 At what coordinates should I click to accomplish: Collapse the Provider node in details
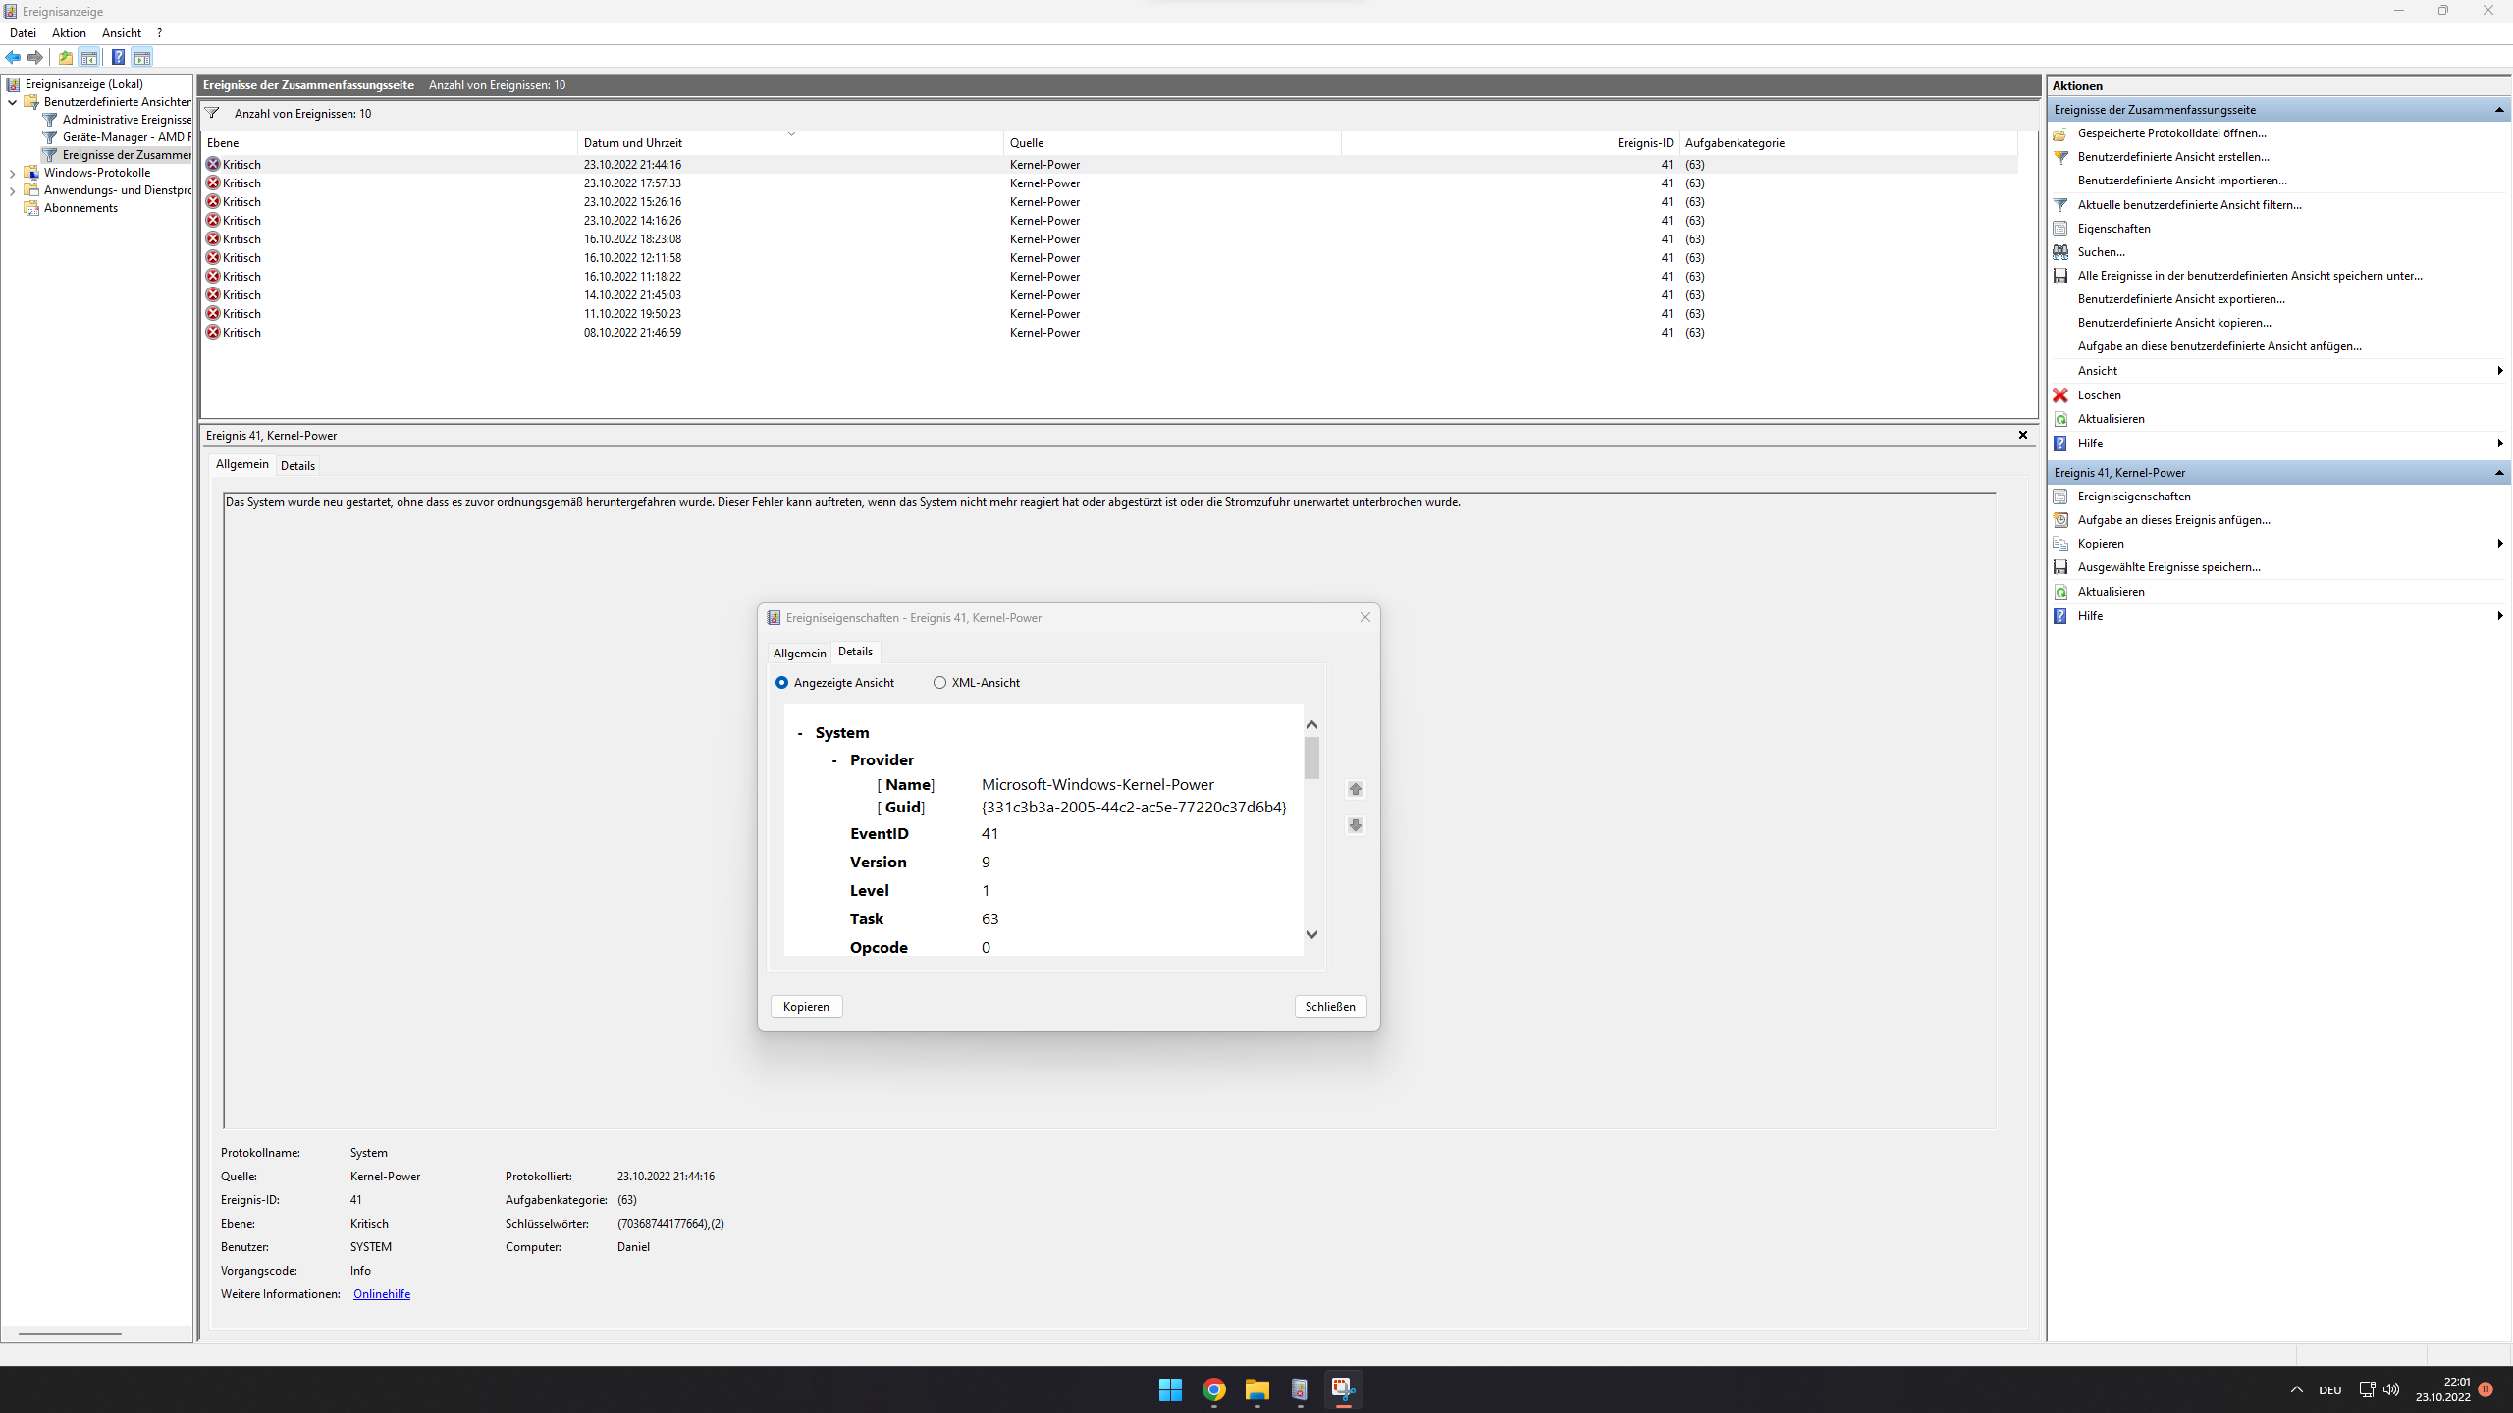click(835, 760)
